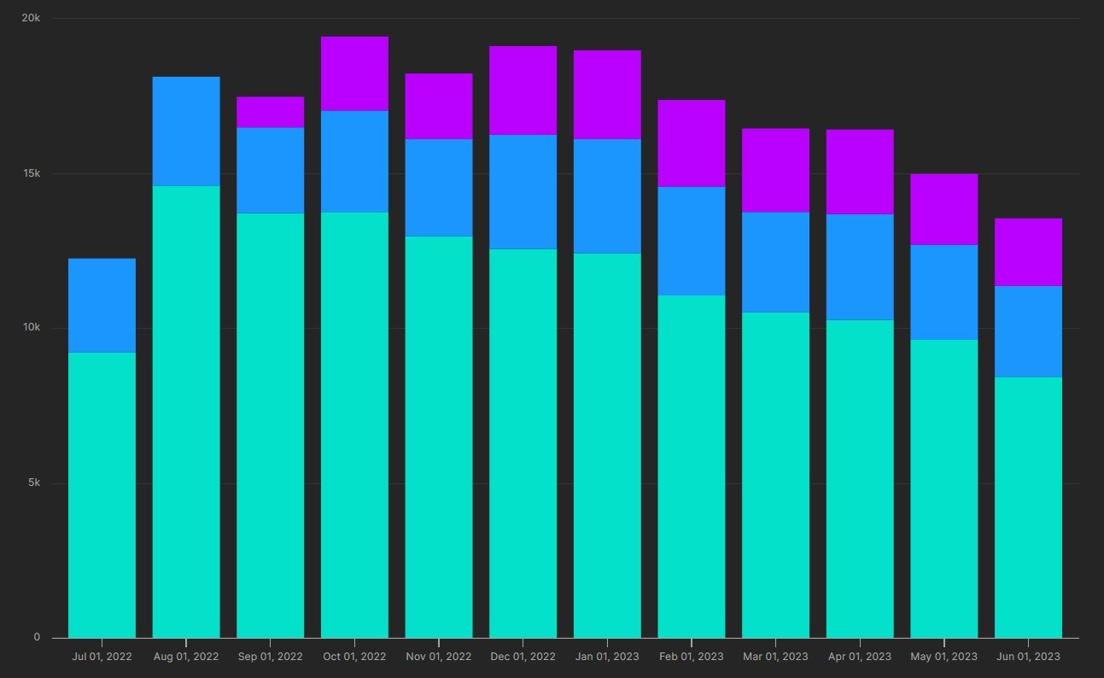Click the purple segment of the Dec 2022 bar
Image resolution: width=1104 pixels, height=678 pixels.
pyautogui.click(x=523, y=91)
